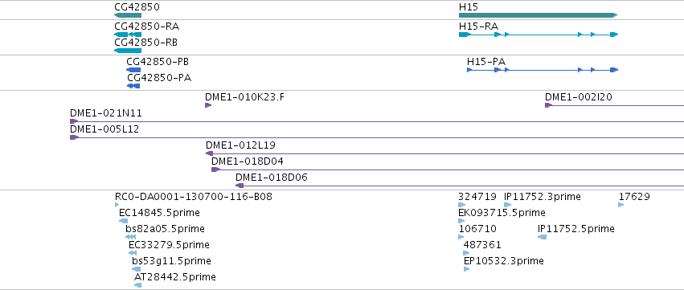The width and height of the screenshot is (684, 290).
Task: Click the AT28442.5prime EST glyph
Action: point(138,285)
